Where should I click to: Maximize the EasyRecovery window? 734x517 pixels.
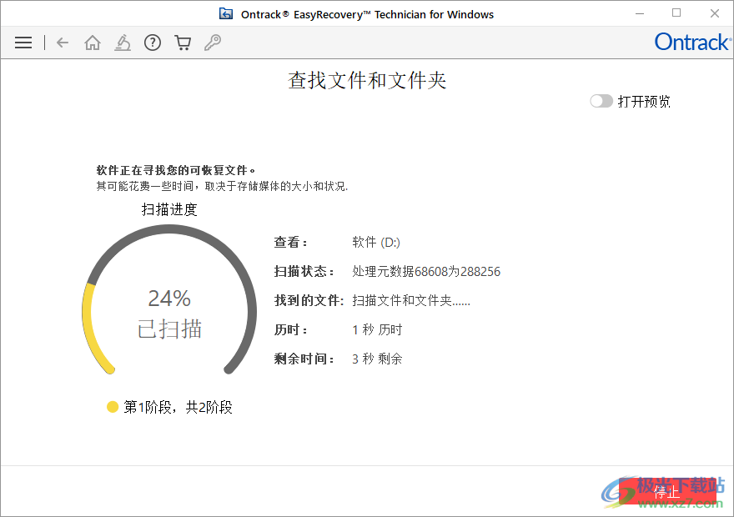[x=676, y=13]
